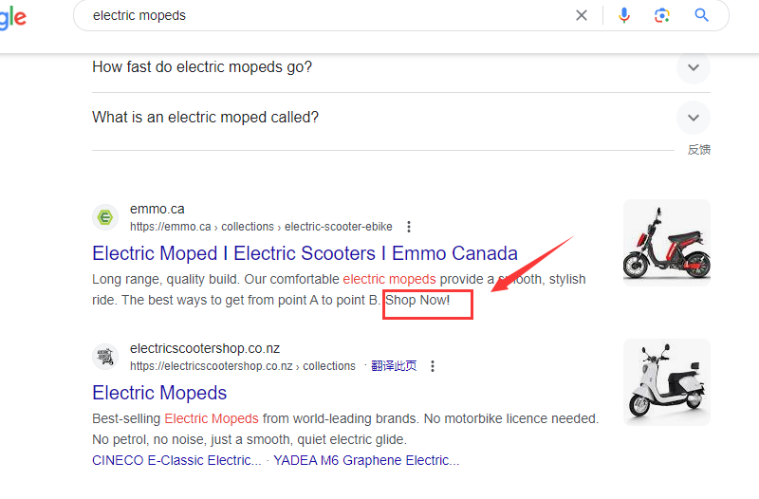
Task: Open 'Electric Moped I Electric Scooters I Emmo Canada'
Action: click(305, 253)
